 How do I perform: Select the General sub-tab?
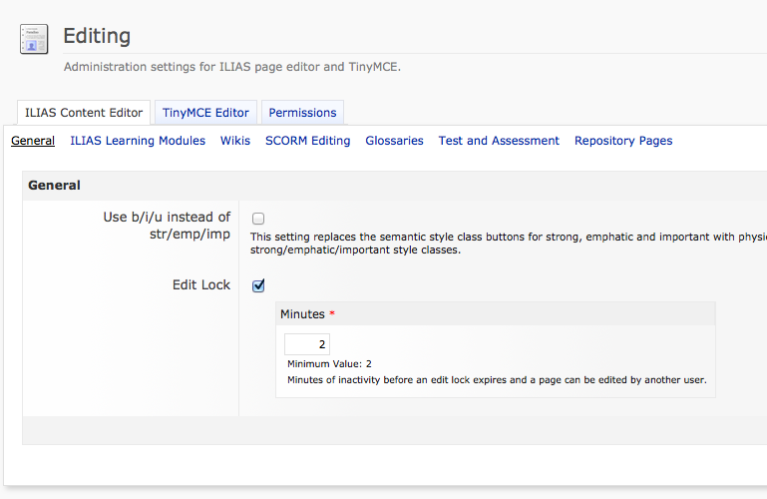click(33, 141)
